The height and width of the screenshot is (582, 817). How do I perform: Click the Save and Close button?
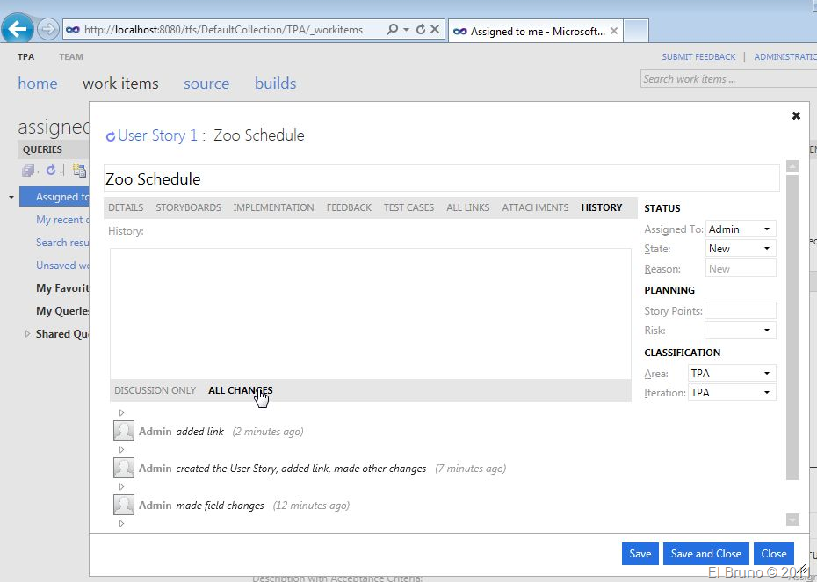tap(705, 554)
